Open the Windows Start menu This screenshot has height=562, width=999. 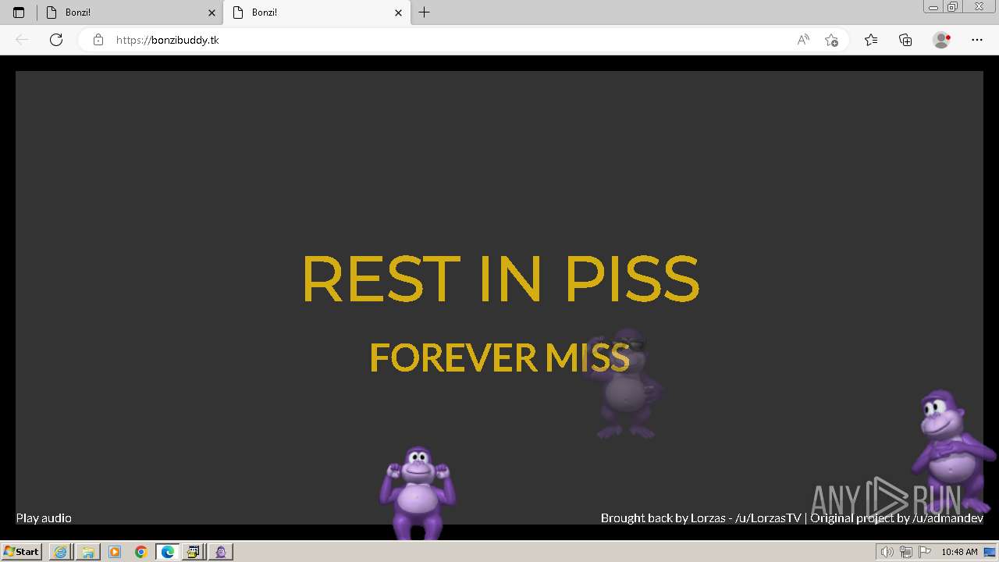click(x=21, y=552)
